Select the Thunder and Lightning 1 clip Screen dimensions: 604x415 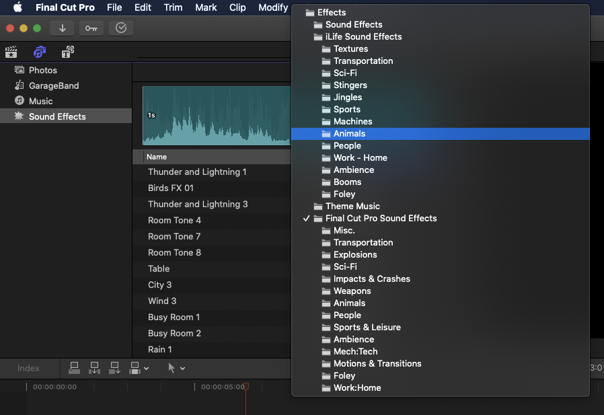click(x=212, y=172)
